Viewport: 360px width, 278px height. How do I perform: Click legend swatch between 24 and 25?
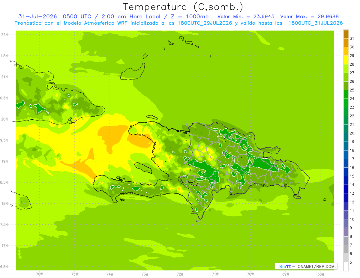point(346,94)
